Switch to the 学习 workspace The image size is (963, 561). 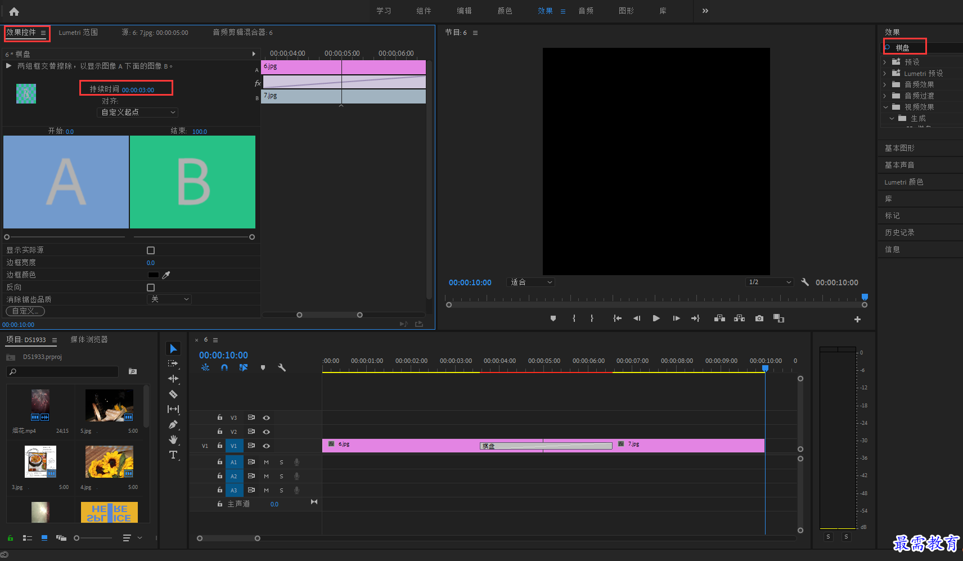tap(384, 11)
